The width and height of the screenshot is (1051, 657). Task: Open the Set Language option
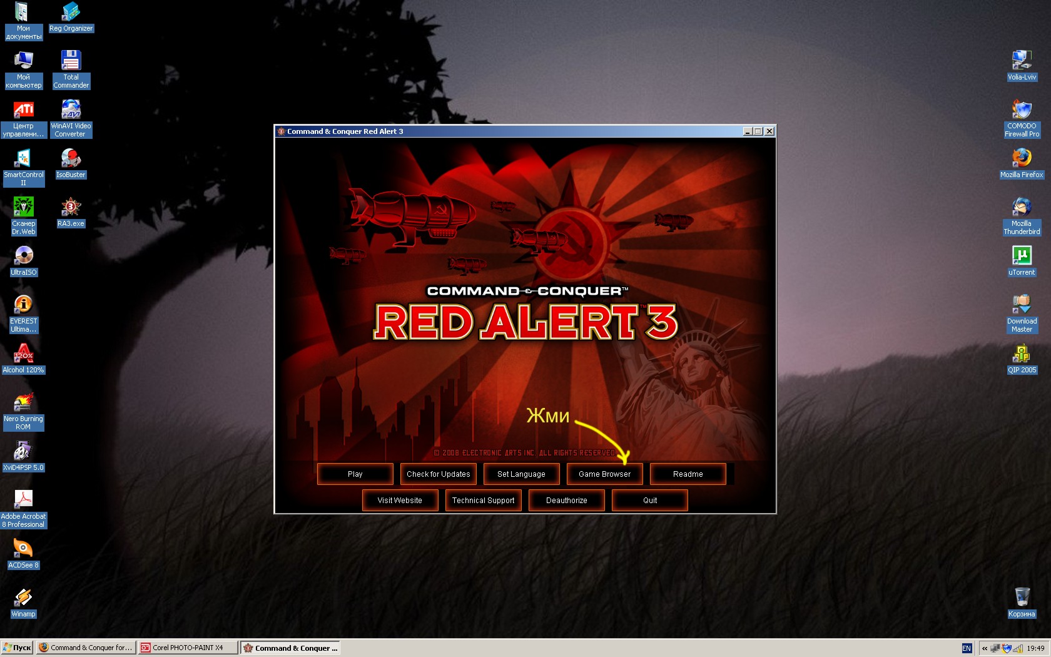[522, 474]
